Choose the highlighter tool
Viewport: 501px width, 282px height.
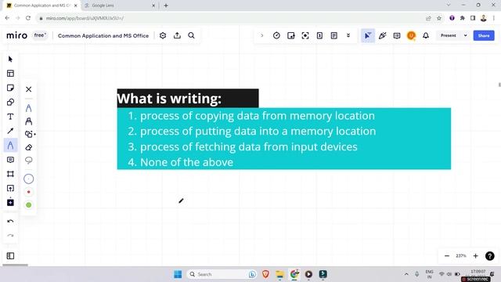point(29,121)
